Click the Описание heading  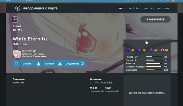[x=19, y=79]
